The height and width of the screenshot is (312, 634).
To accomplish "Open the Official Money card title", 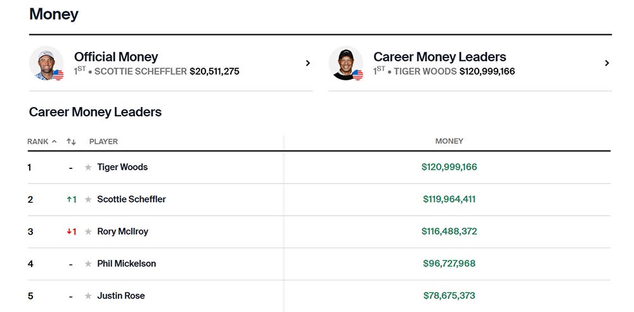I will coord(116,57).
